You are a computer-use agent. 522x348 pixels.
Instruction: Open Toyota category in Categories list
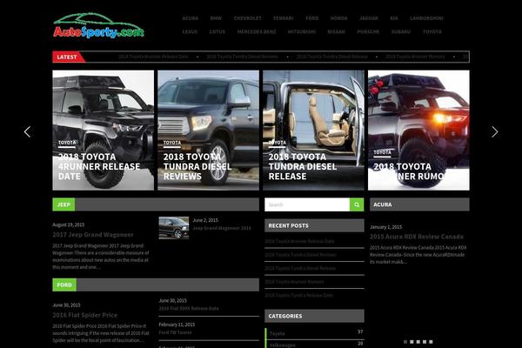coord(277,333)
